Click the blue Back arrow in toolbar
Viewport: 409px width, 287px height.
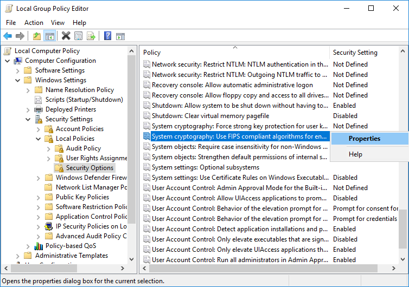coord(8,36)
